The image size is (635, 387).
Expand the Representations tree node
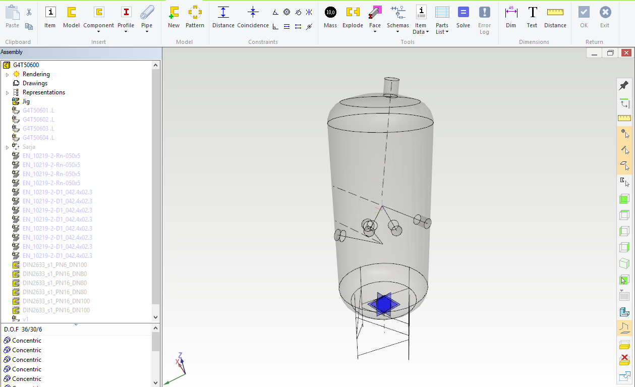[x=7, y=93]
